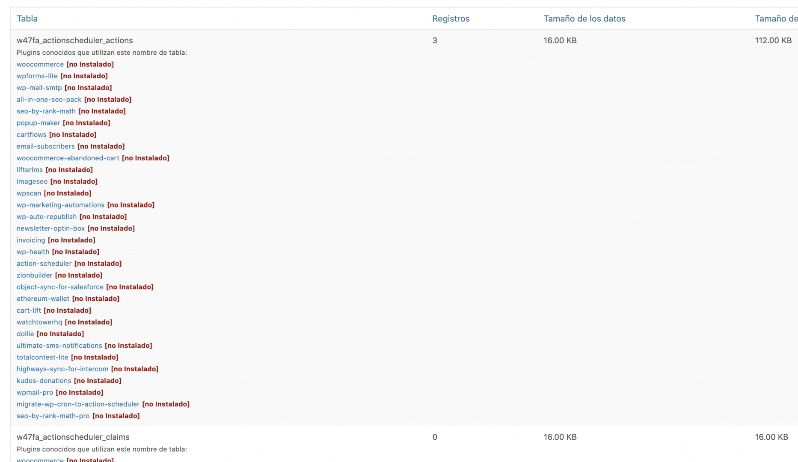Open the cartflows plugin link
798x462 pixels.
[32, 134]
